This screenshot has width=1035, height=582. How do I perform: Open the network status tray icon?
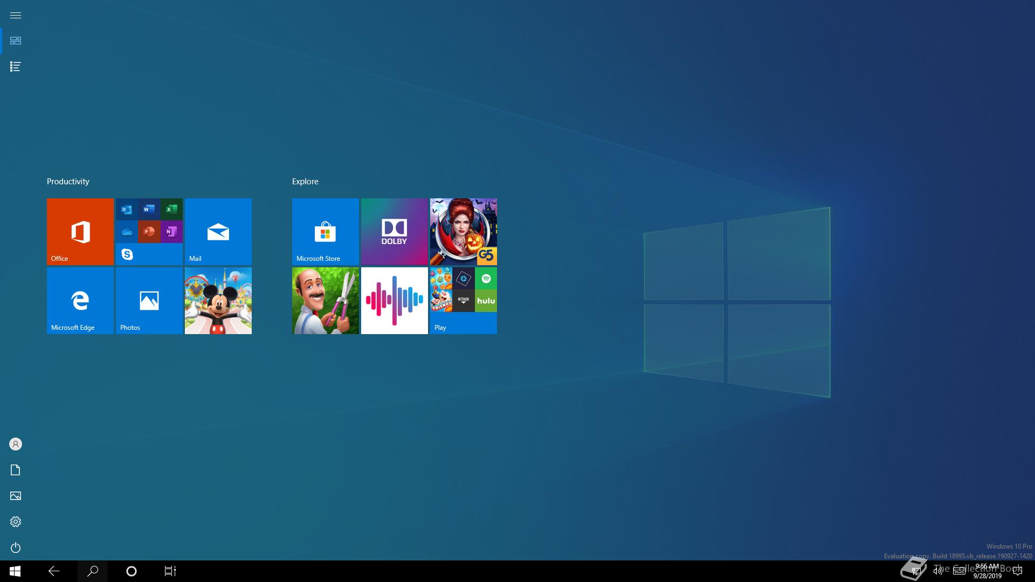click(916, 571)
